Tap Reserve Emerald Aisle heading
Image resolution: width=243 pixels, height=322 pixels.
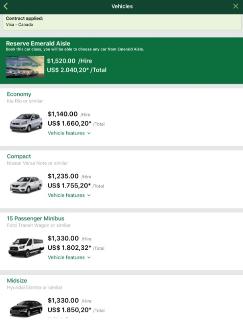[38, 43]
